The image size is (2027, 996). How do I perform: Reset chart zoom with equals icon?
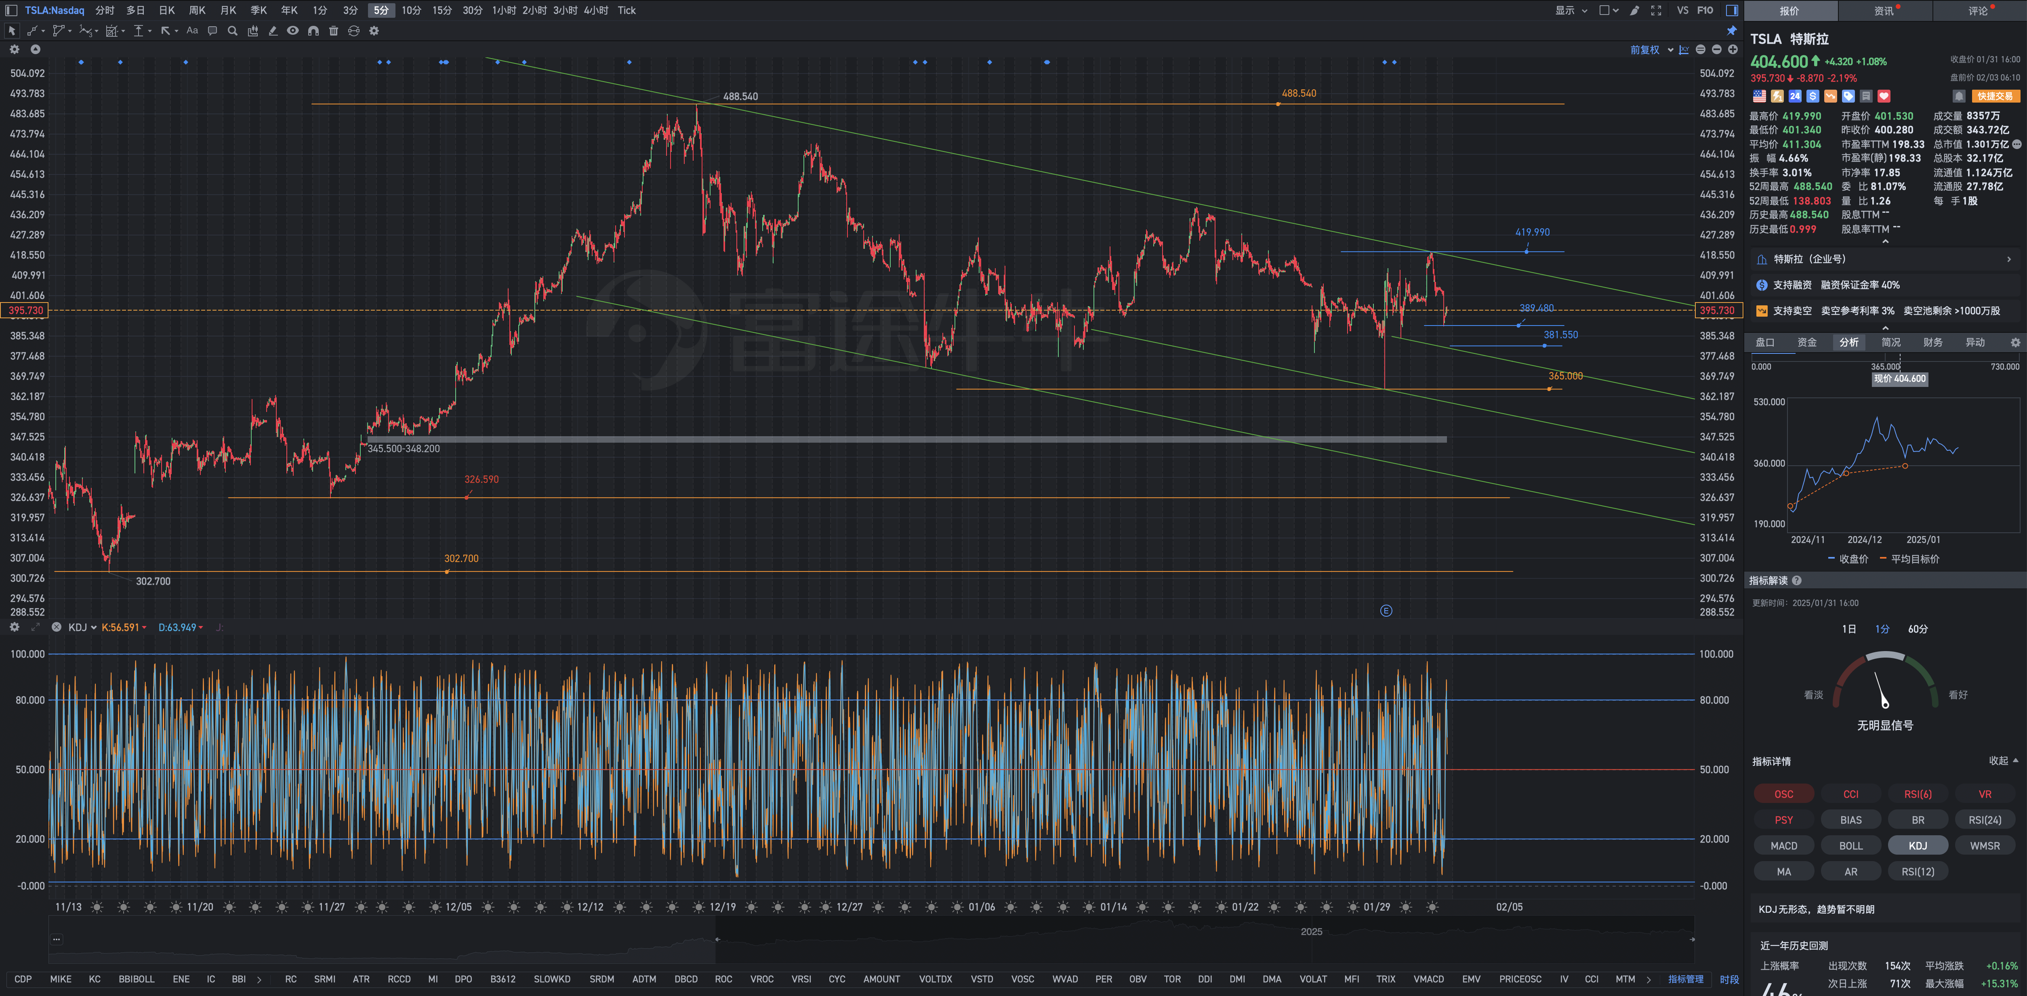click(1701, 50)
